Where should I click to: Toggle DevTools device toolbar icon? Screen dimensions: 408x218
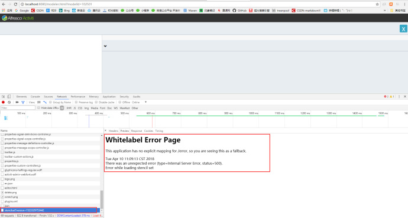pyautogui.click(x=9, y=96)
